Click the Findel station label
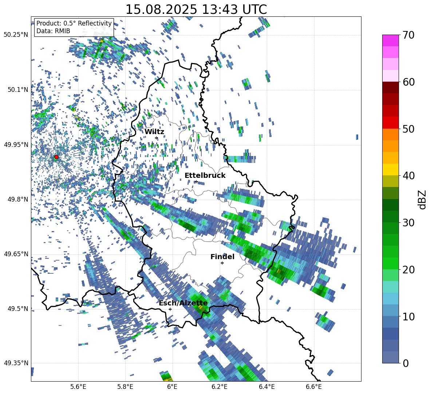This screenshot has height=394, width=431. (222, 257)
